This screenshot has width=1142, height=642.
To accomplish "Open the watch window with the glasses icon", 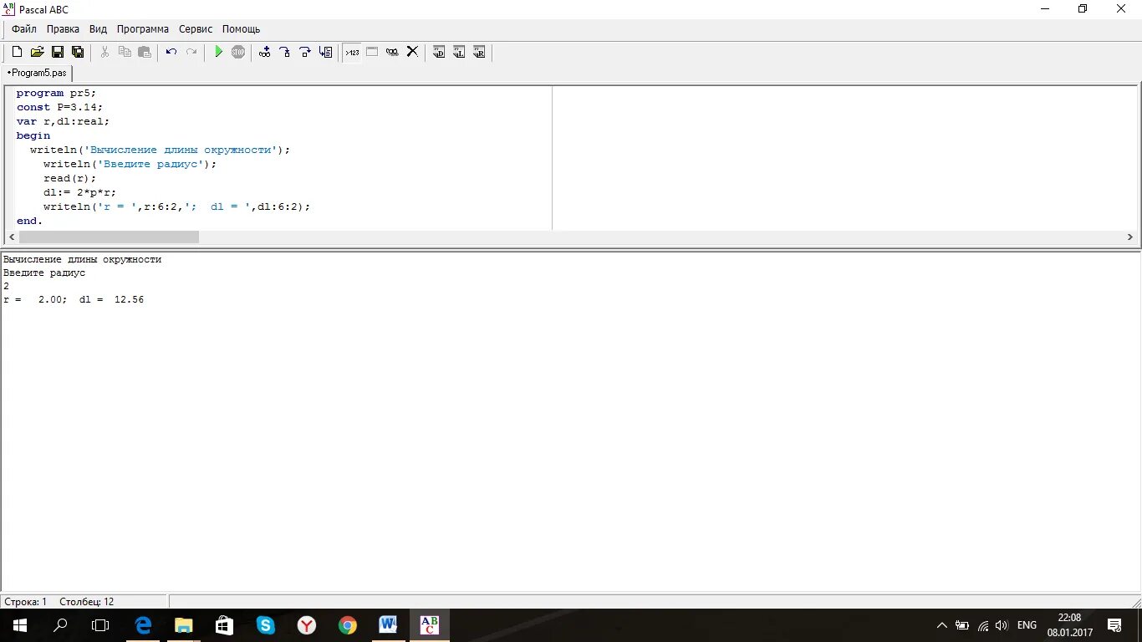I will coord(392,52).
